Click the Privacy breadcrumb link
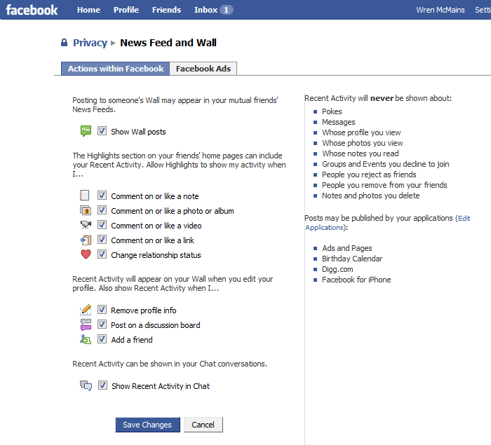Image resolution: width=491 pixels, height=445 pixels. pyautogui.click(x=90, y=43)
